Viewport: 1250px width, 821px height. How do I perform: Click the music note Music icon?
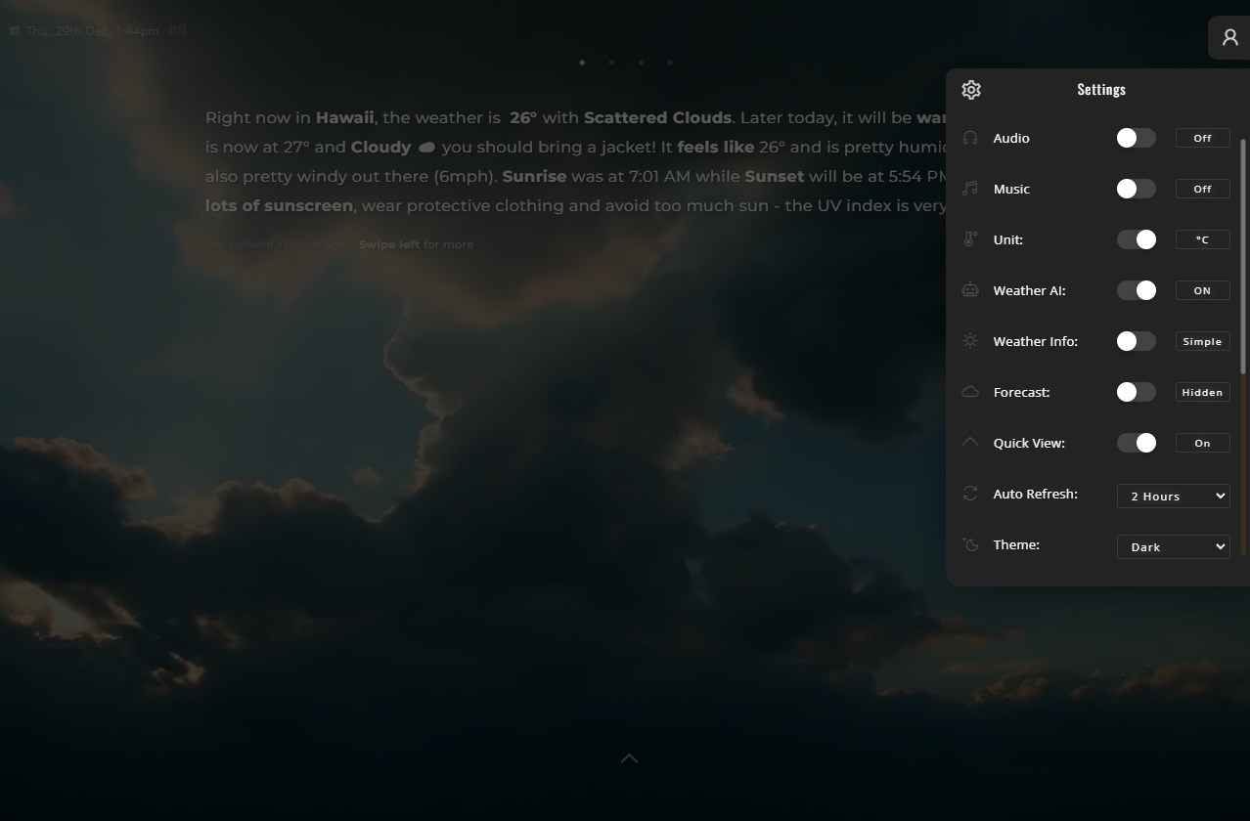click(x=969, y=189)
